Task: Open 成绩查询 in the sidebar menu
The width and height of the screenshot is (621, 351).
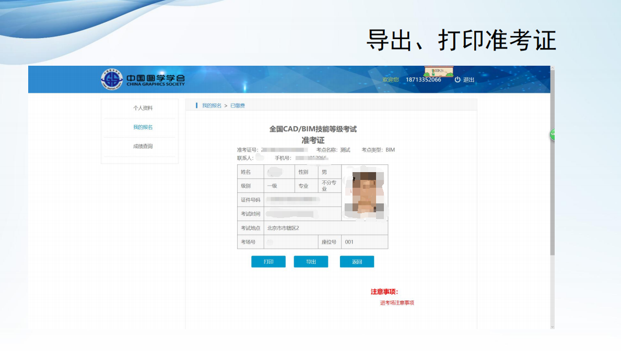Action: tap(143, 147)
